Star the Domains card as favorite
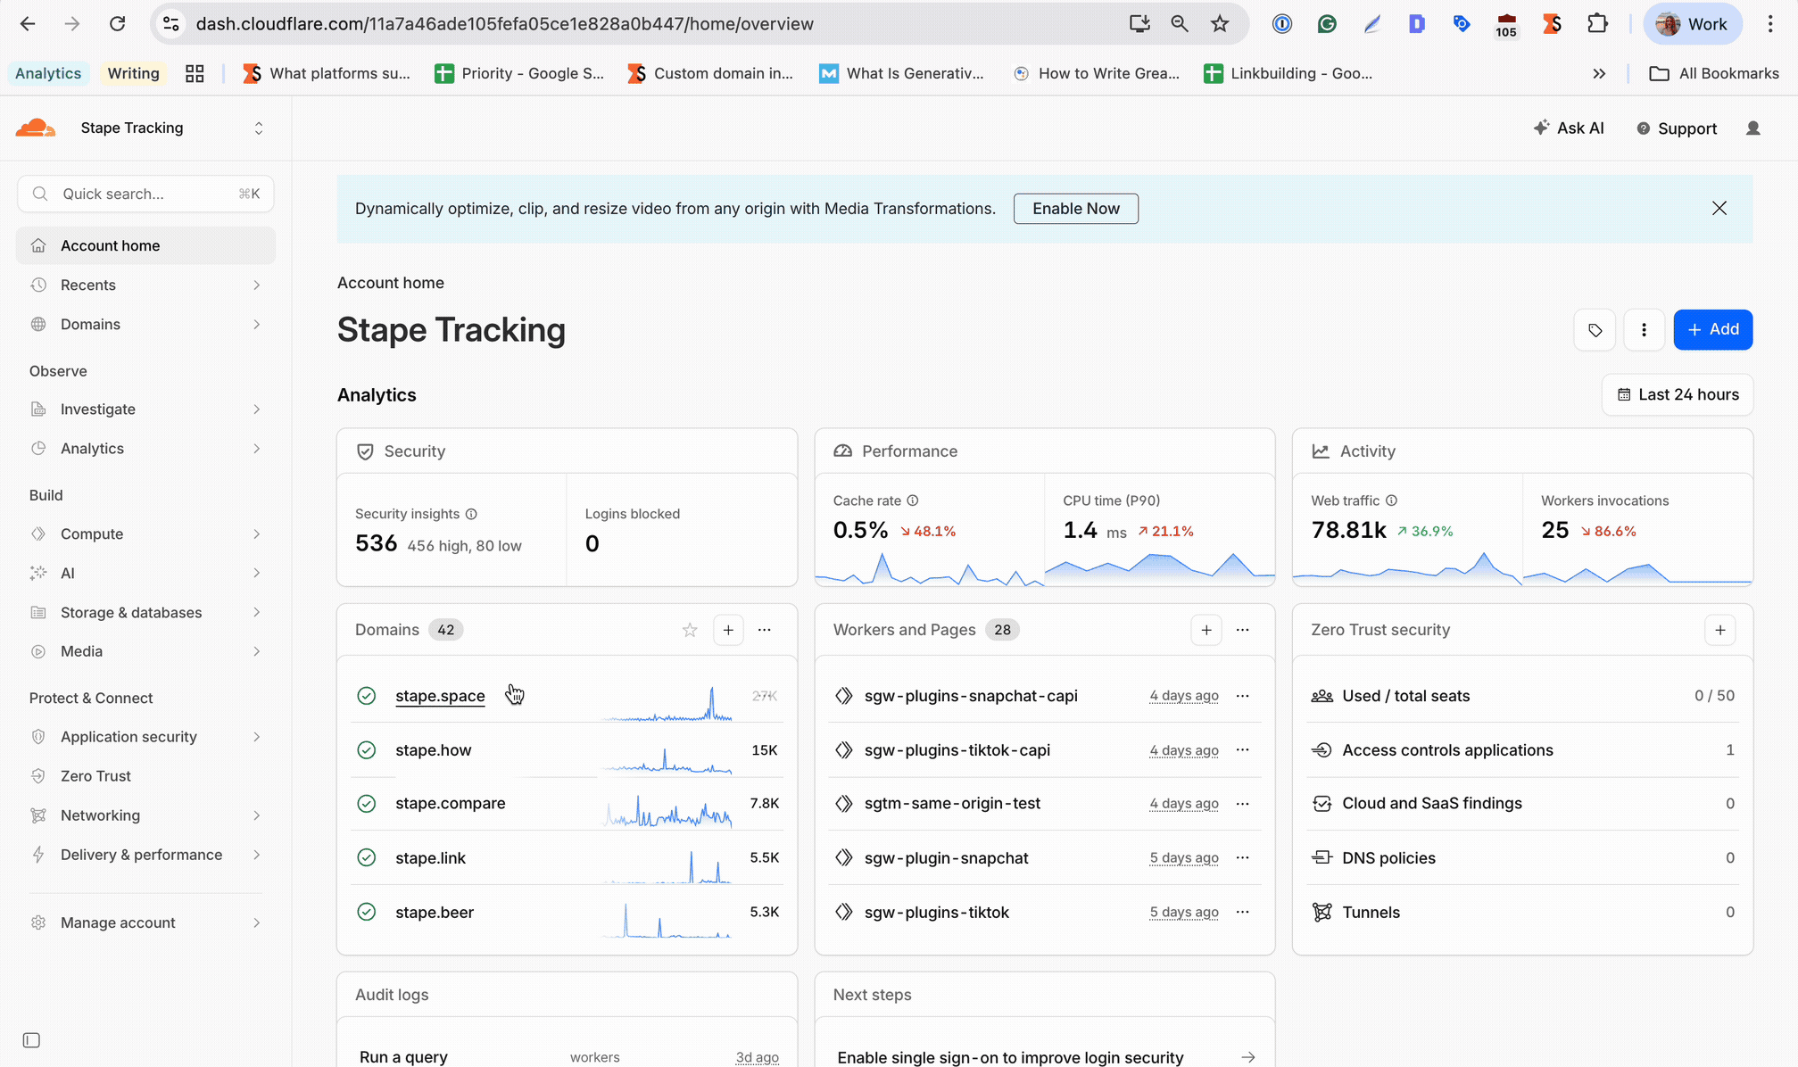Viewport: 1798px width, 1067px height. 690,630
